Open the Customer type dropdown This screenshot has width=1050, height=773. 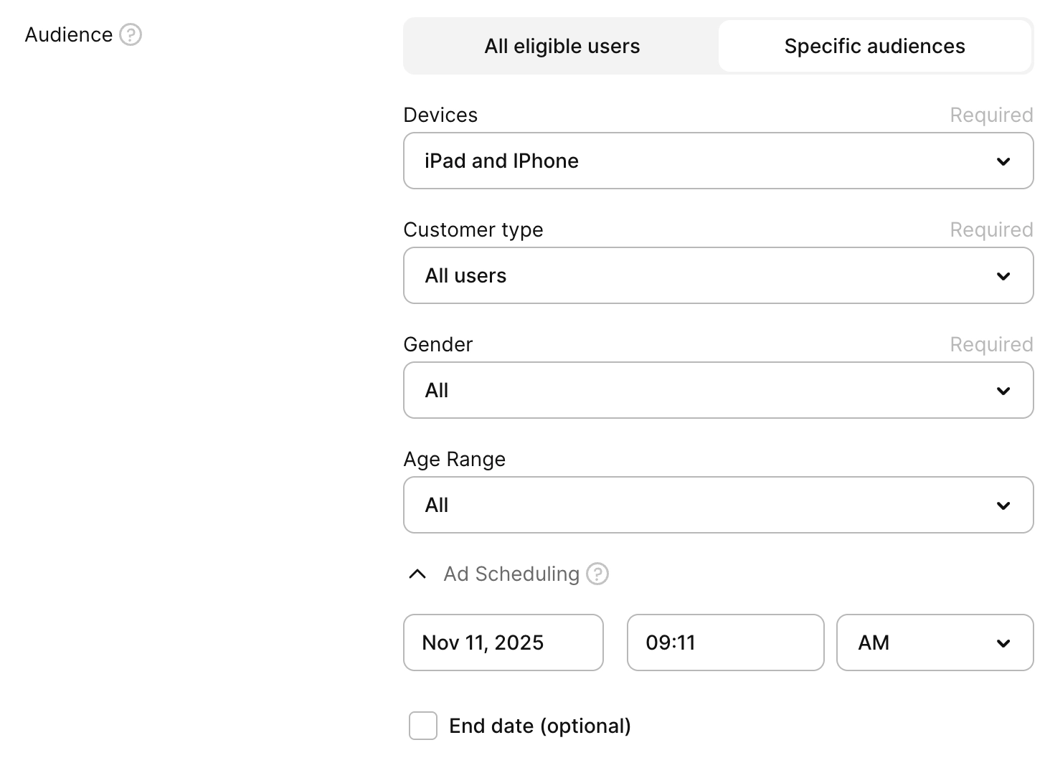click(717, 275)
